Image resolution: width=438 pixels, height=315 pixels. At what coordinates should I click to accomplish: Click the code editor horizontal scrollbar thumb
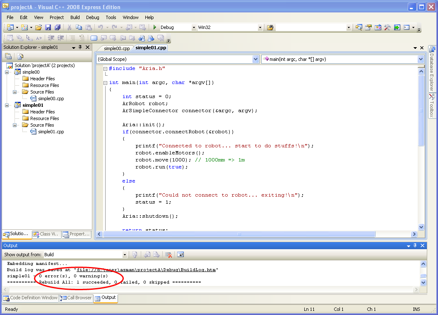click(x=239, y=234)
